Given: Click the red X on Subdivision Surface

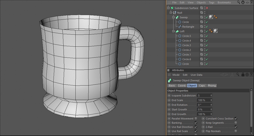Looking at the screenshot, I should click(x=207, y=8).
